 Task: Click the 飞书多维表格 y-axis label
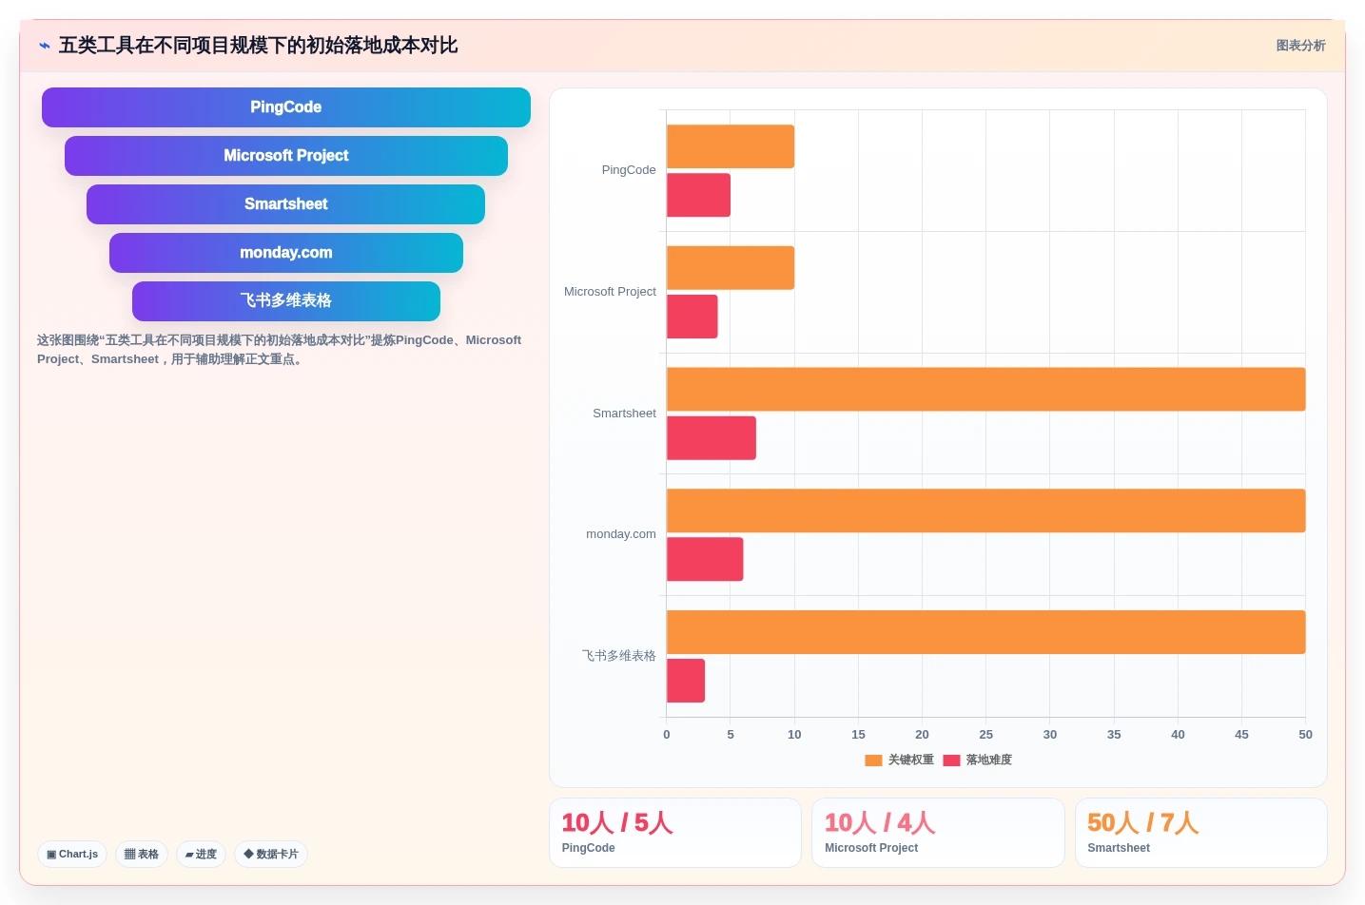[x=619, y=656]
